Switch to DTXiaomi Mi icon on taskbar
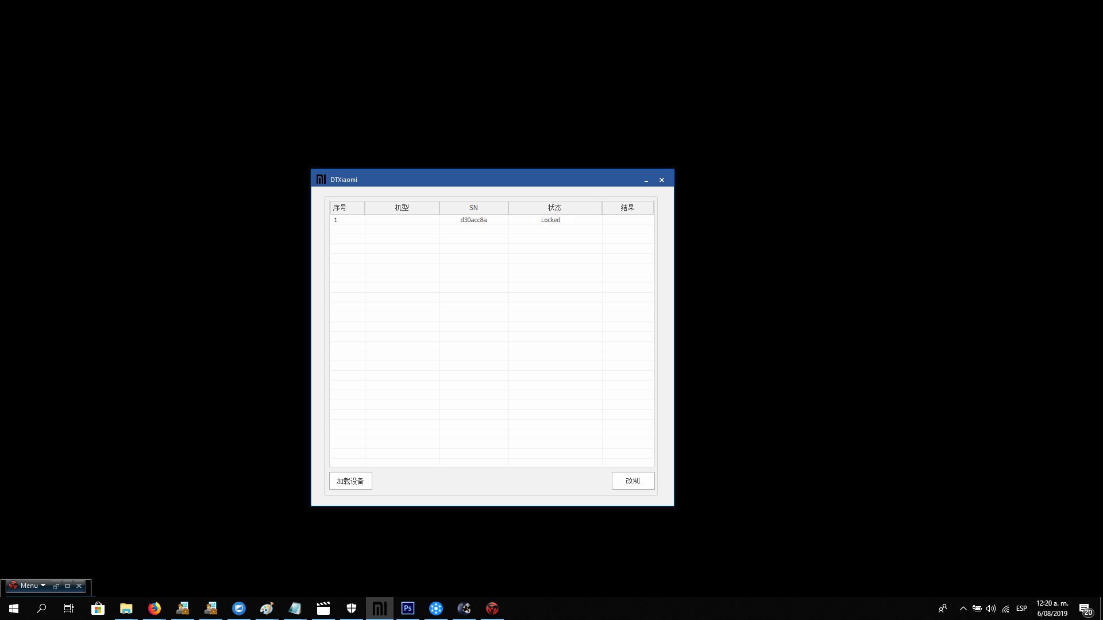Viewport: 1103px width, 620px height. click(x=380, y=609)
